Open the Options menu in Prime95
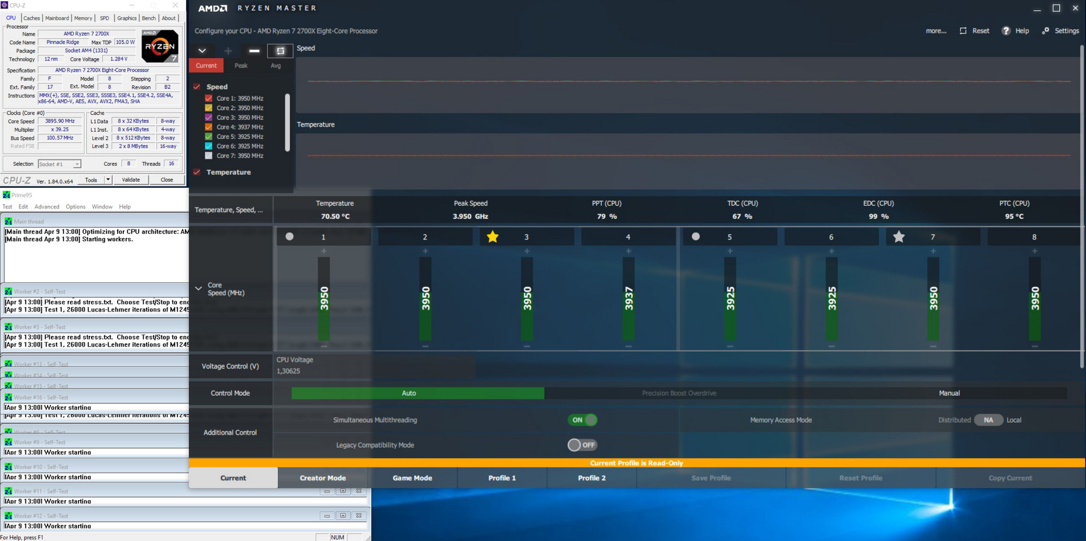Viewport: 1086px width, 541px height. click(x=76, y=207)
